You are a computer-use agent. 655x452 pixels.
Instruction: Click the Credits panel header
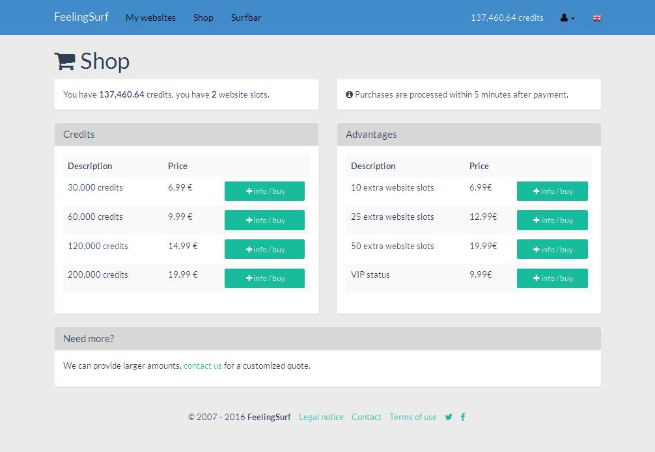coord(186,135)
